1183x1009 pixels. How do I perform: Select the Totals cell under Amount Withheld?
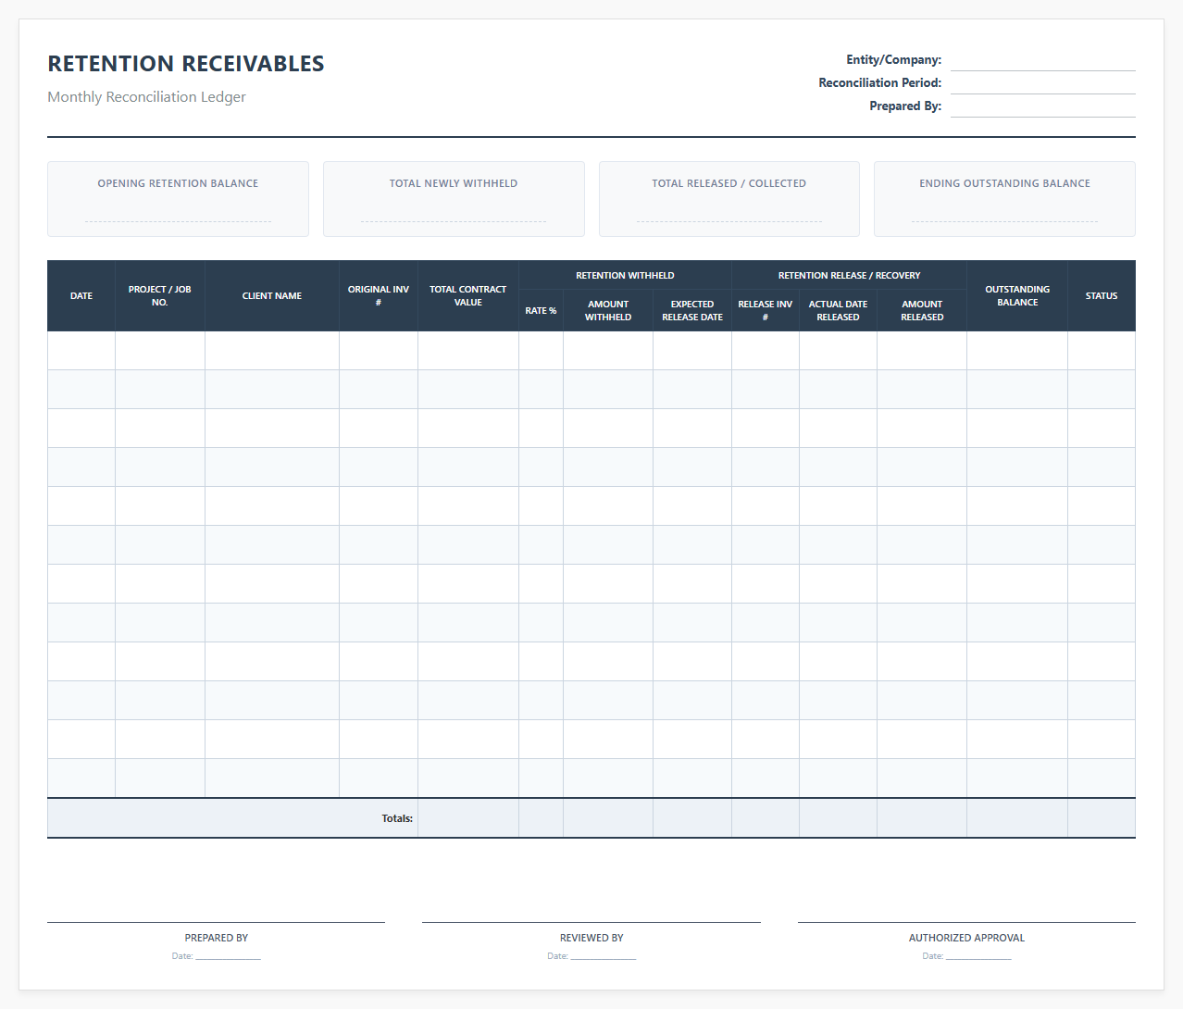608,818
